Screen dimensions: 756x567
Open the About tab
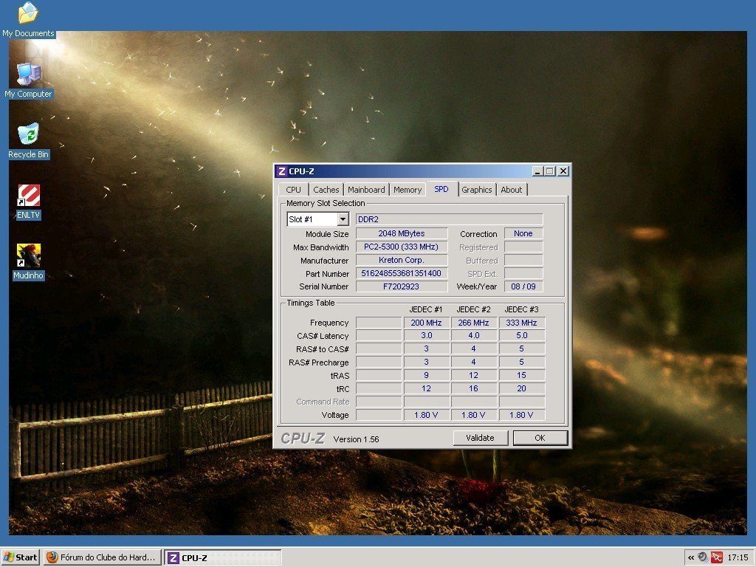point(511,190)
